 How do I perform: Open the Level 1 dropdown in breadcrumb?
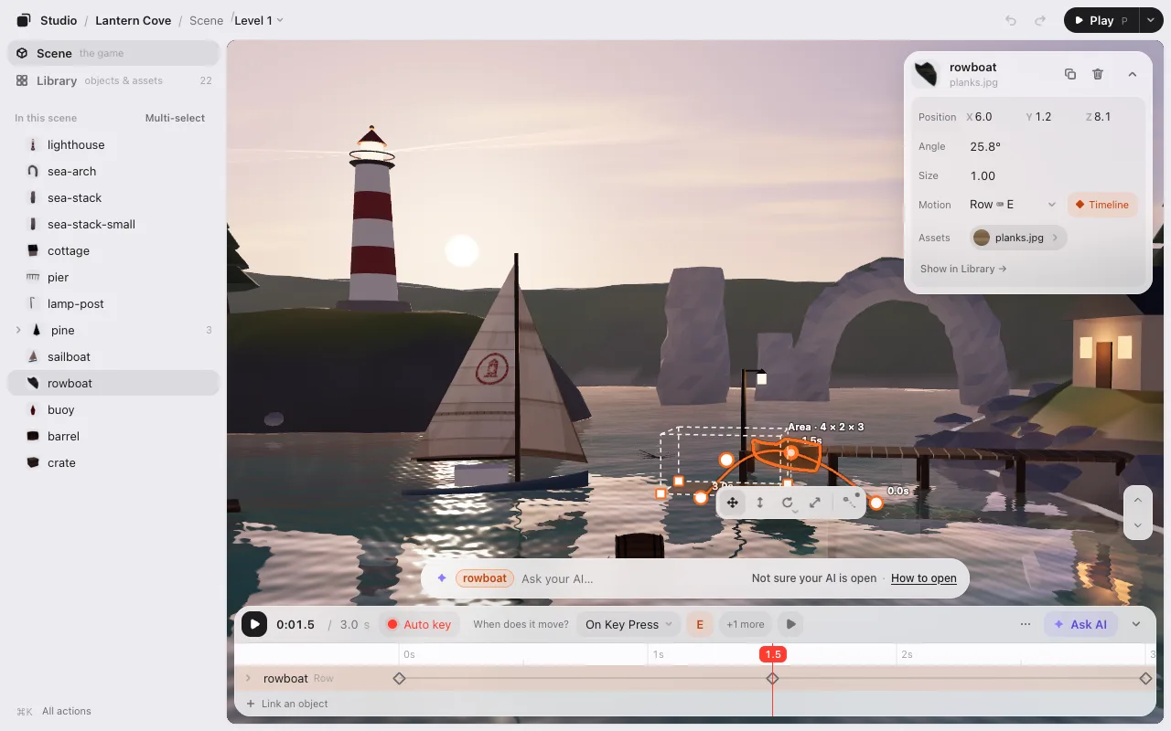(259, 20)
